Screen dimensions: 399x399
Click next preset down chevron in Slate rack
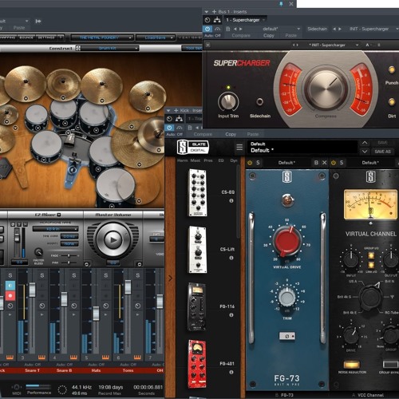point(365,152)
